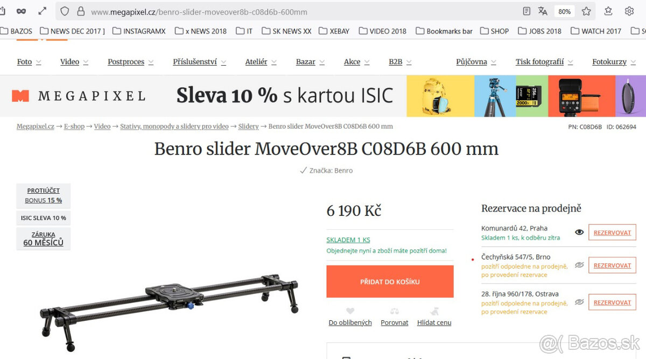Click the Porovnat scales icon

[395, 311]
